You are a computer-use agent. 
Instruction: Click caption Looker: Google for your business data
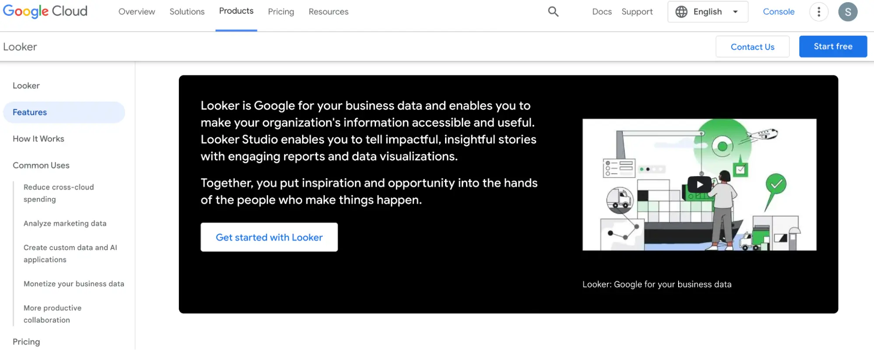(657, 284)
